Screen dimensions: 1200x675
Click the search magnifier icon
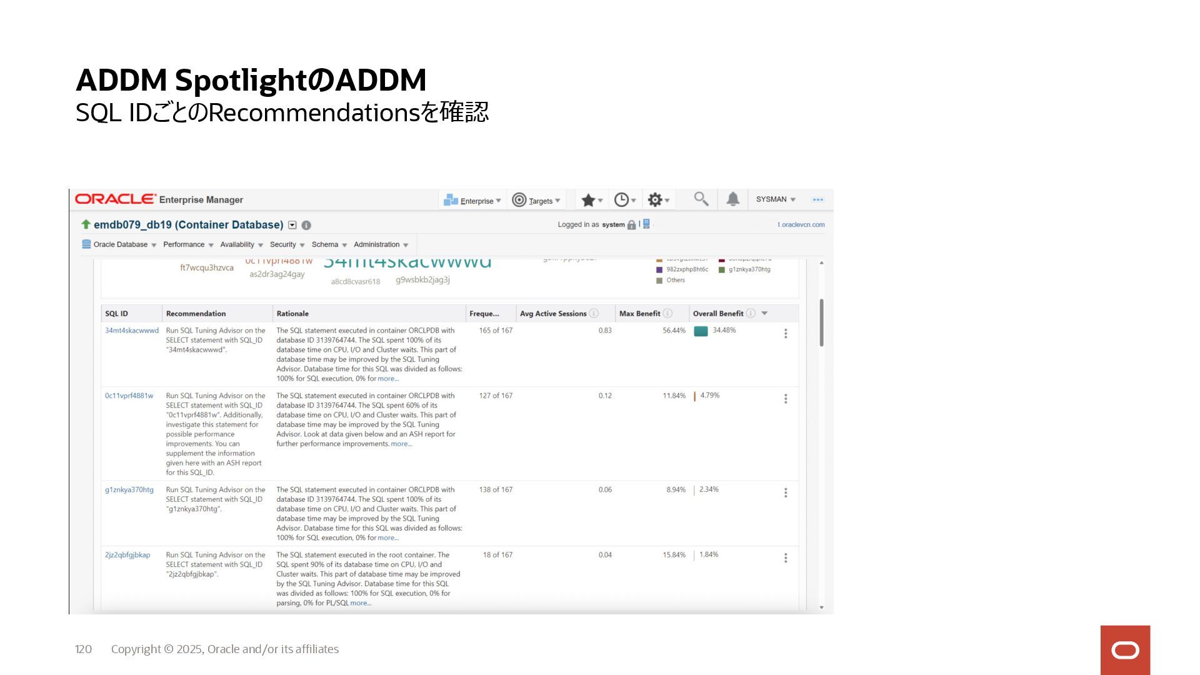[x=701, y=199]
